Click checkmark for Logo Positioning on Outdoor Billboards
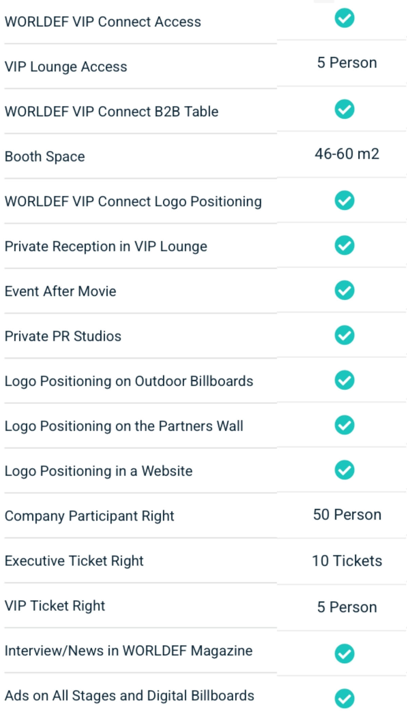Image resolution: width=407 pixels, height=712 pixels. pyautogui.click(x=344, y=380)
